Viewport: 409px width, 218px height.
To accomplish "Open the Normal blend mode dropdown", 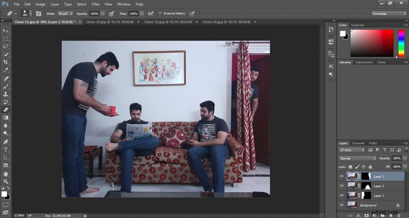I will coord(357,158).
